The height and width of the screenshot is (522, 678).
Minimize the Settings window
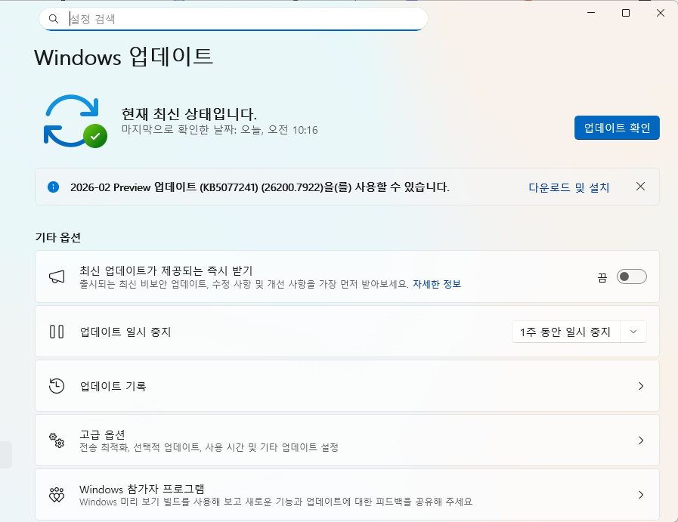pos(591,13)
